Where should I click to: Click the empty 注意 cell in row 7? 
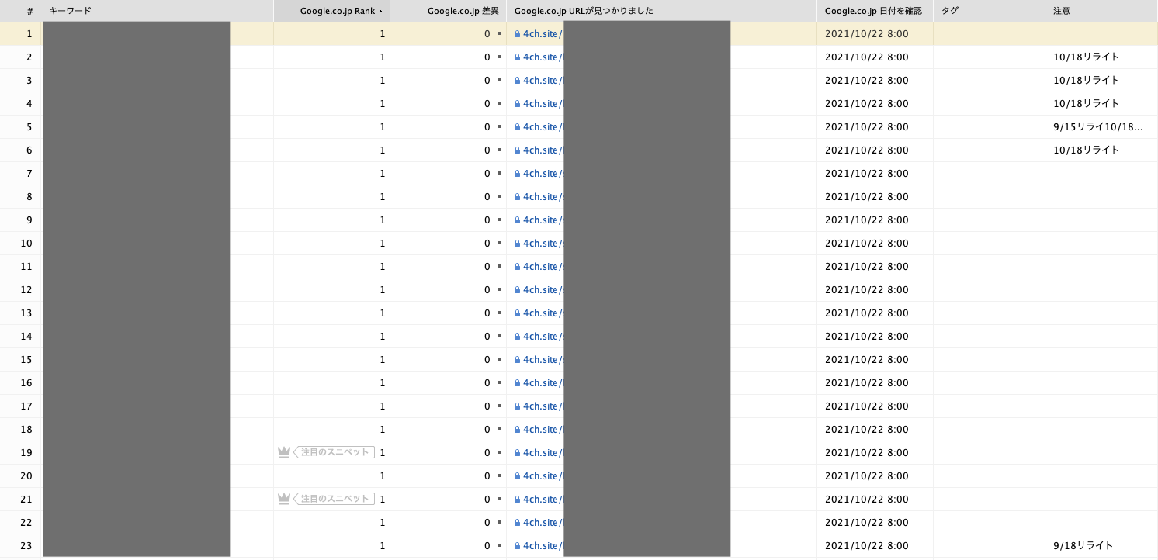click(x=1101, y=174)
